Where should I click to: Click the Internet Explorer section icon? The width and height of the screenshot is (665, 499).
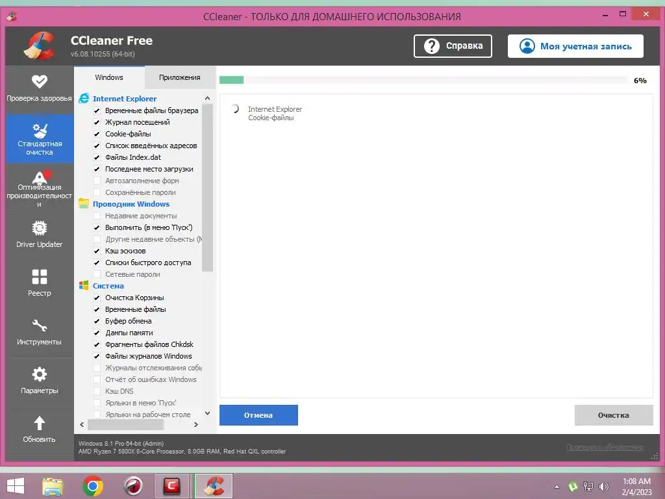click(84, 99)
